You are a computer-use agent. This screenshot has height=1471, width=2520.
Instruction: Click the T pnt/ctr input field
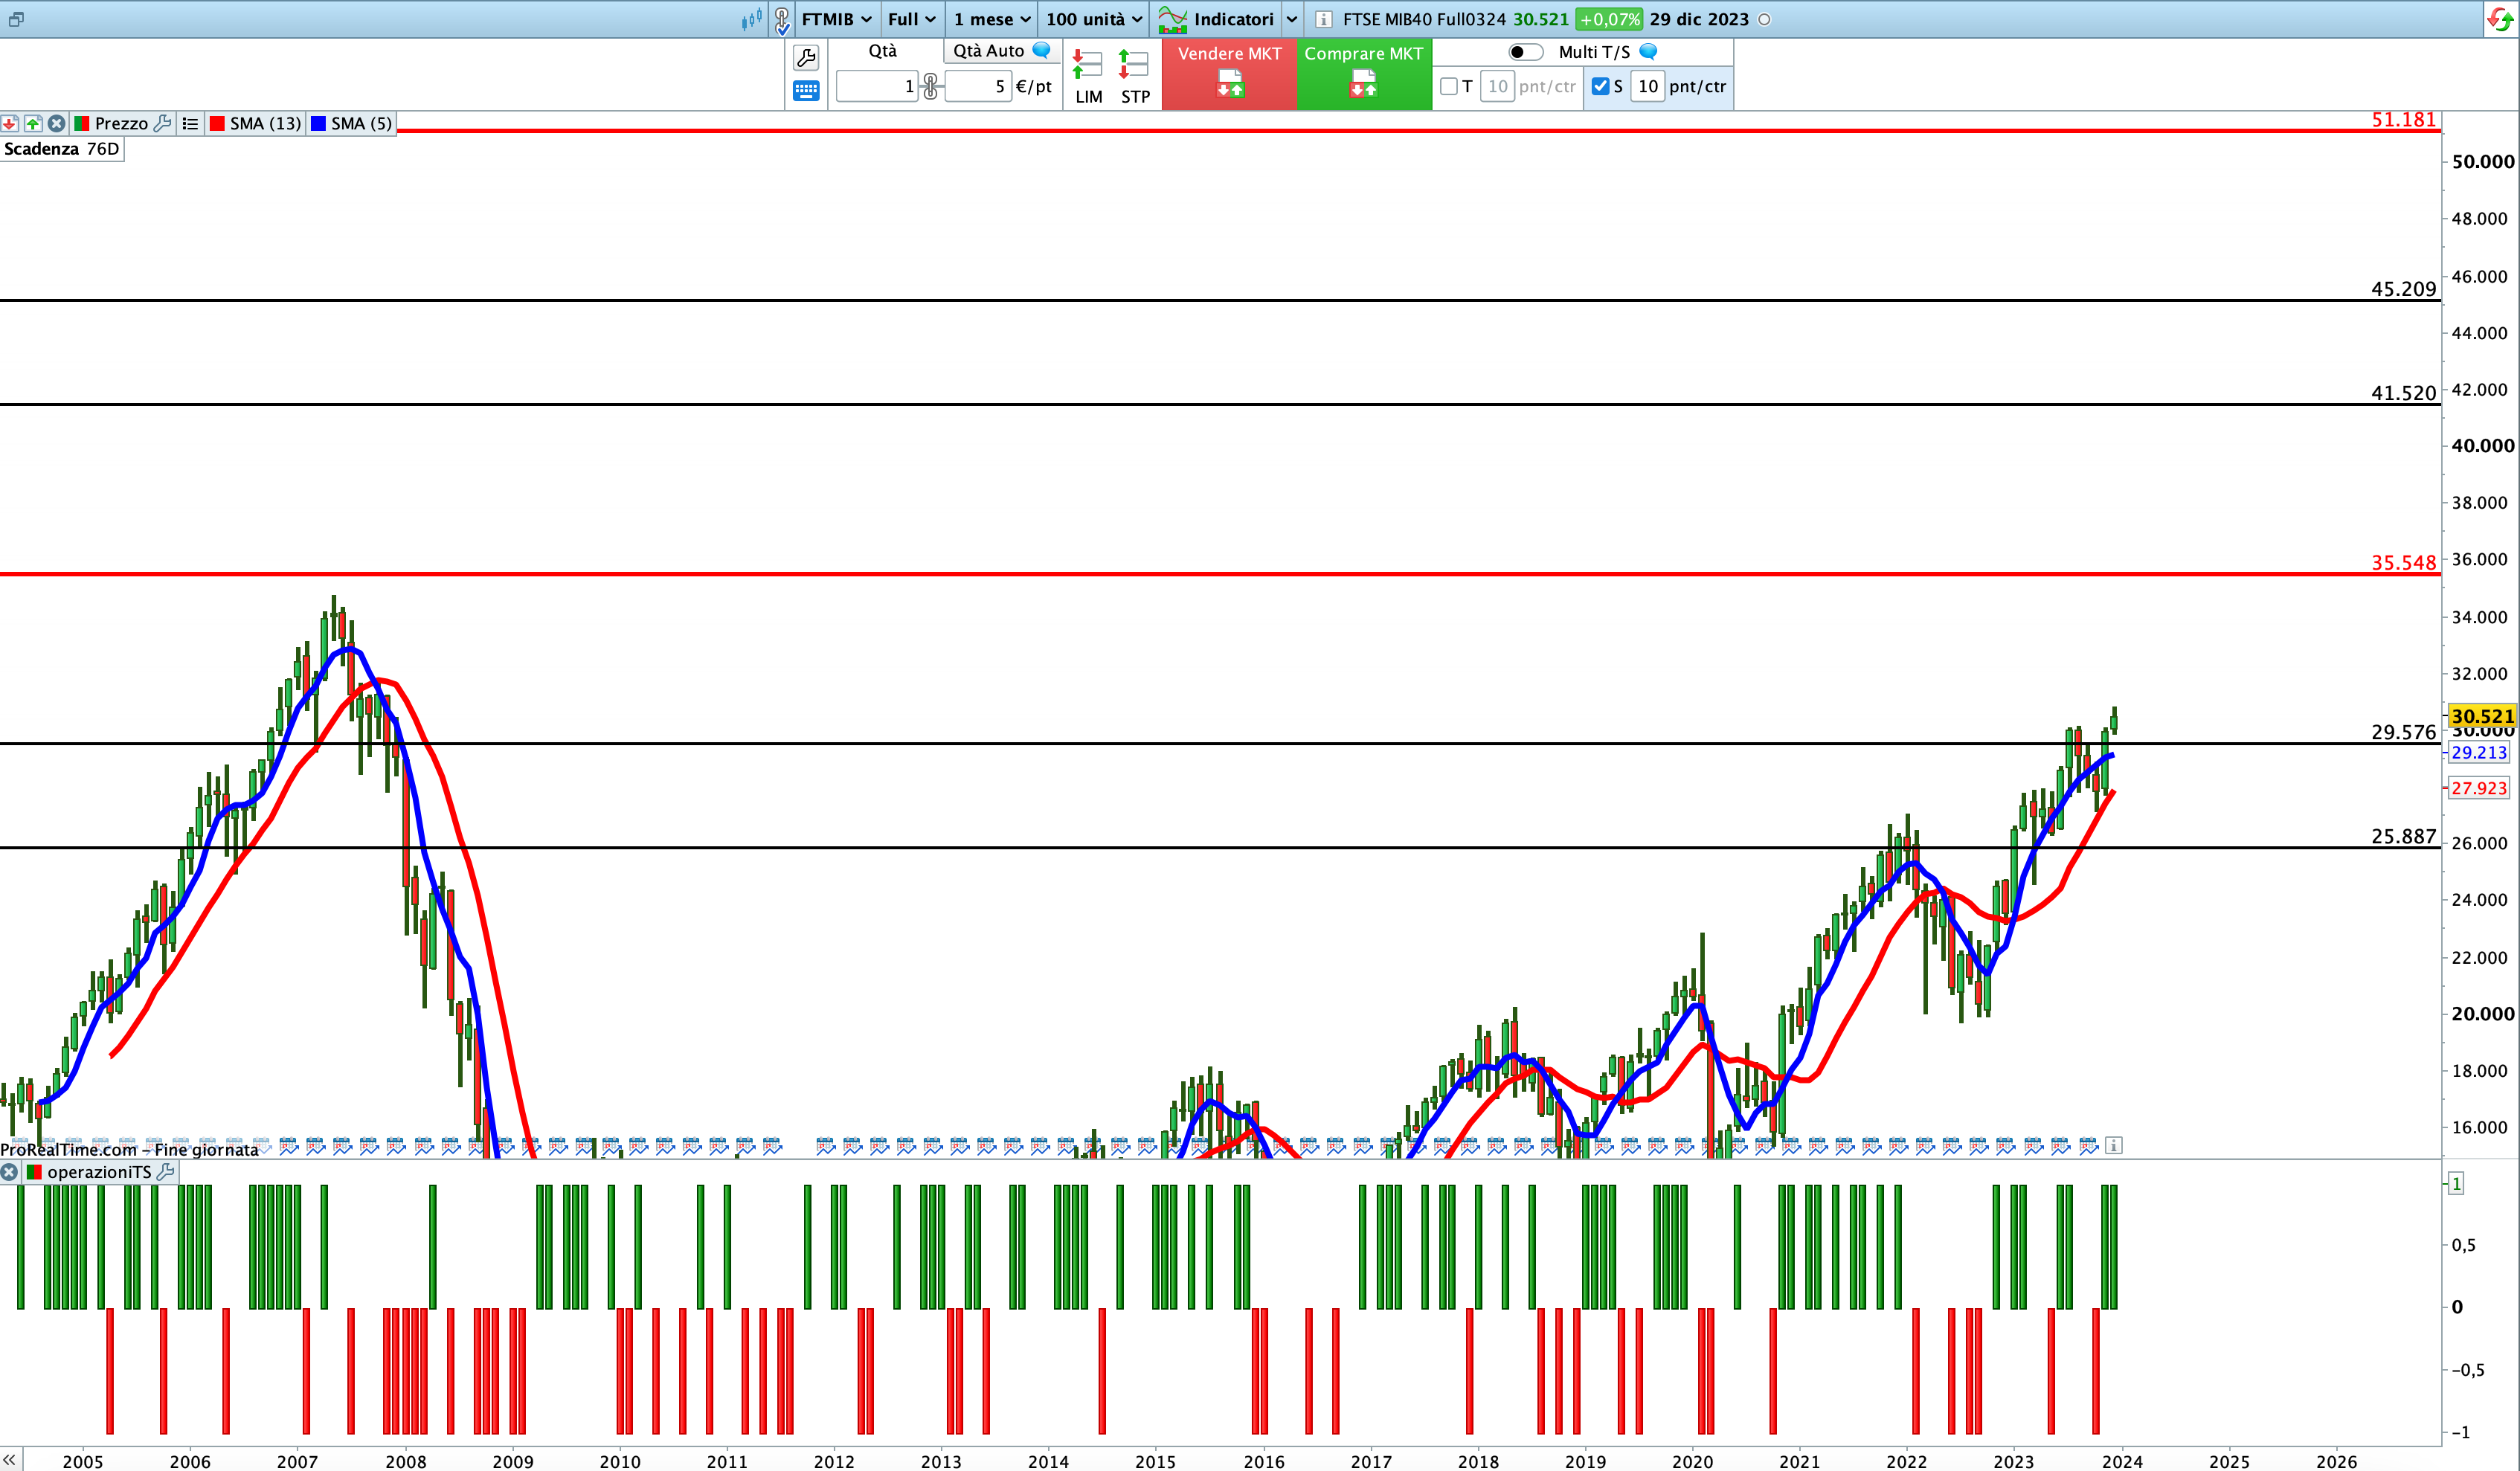coord(1497,86)
